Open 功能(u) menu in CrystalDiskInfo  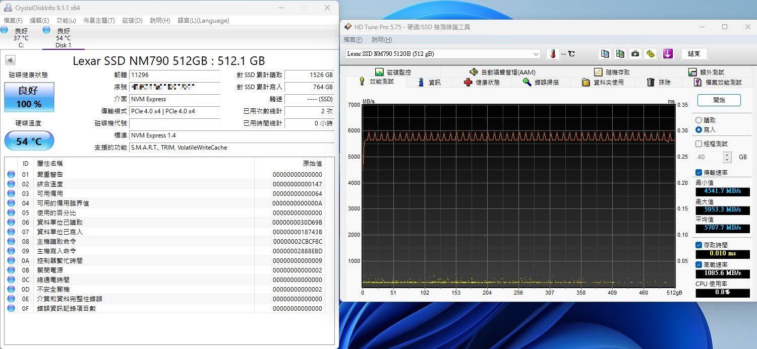click(x=67, y=21)
